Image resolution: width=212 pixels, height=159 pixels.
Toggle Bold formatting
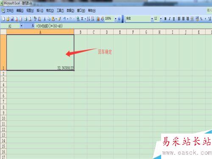(165, 19)
